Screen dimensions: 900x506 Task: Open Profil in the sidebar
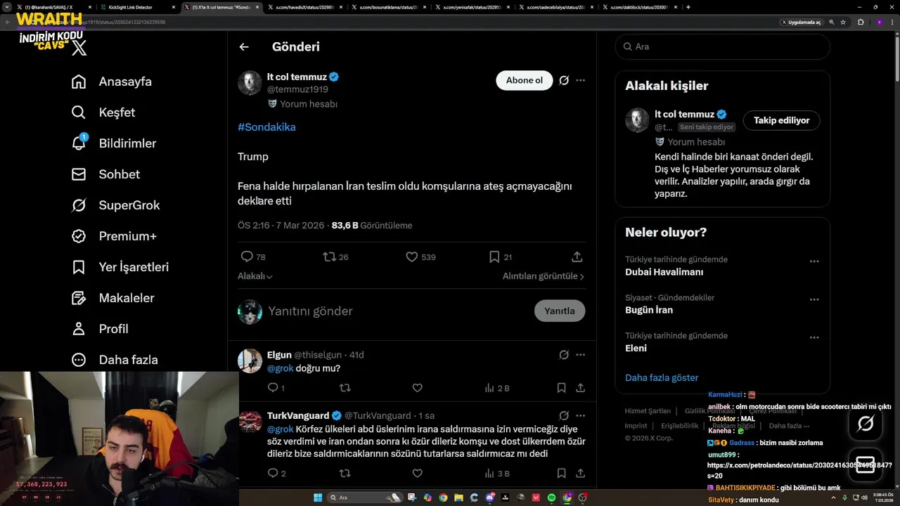(x=100, y=329)
